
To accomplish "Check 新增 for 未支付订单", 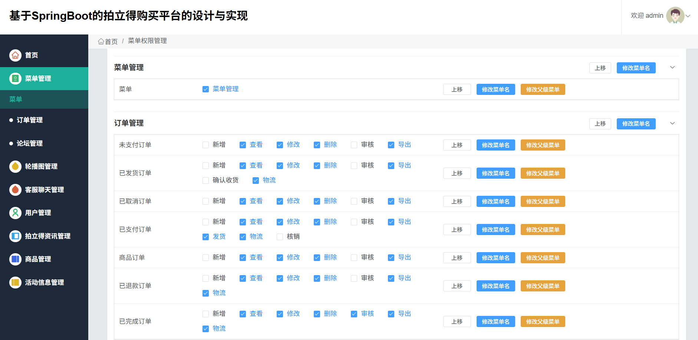I will (205, 145).
